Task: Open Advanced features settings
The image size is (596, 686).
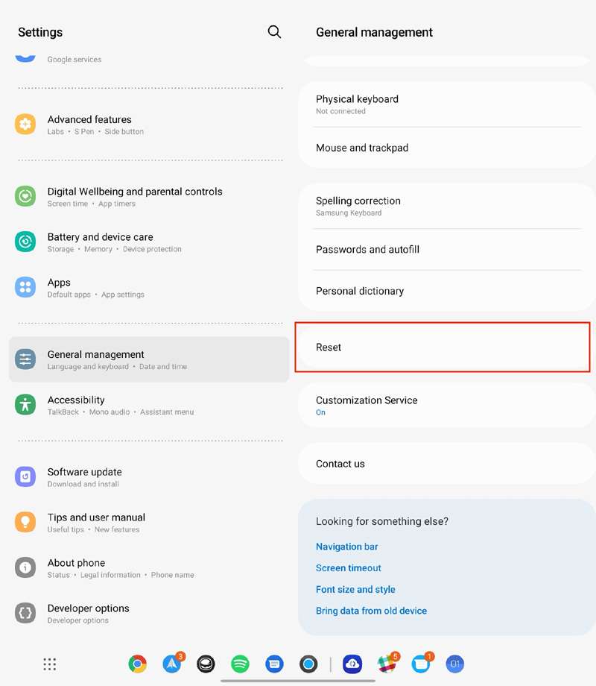Action: click(x=89, y=125)
